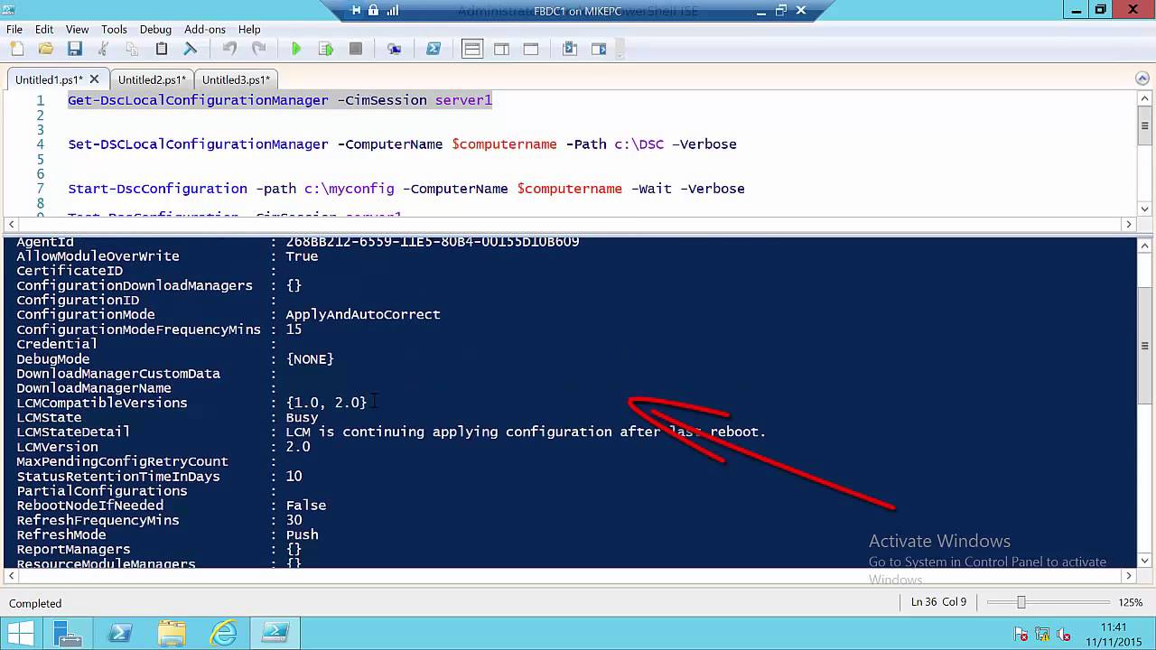Viewport: 1156px width, 650px height.
Task: Click the script pane scroll-down arrow
Action: pos(1144,209)
